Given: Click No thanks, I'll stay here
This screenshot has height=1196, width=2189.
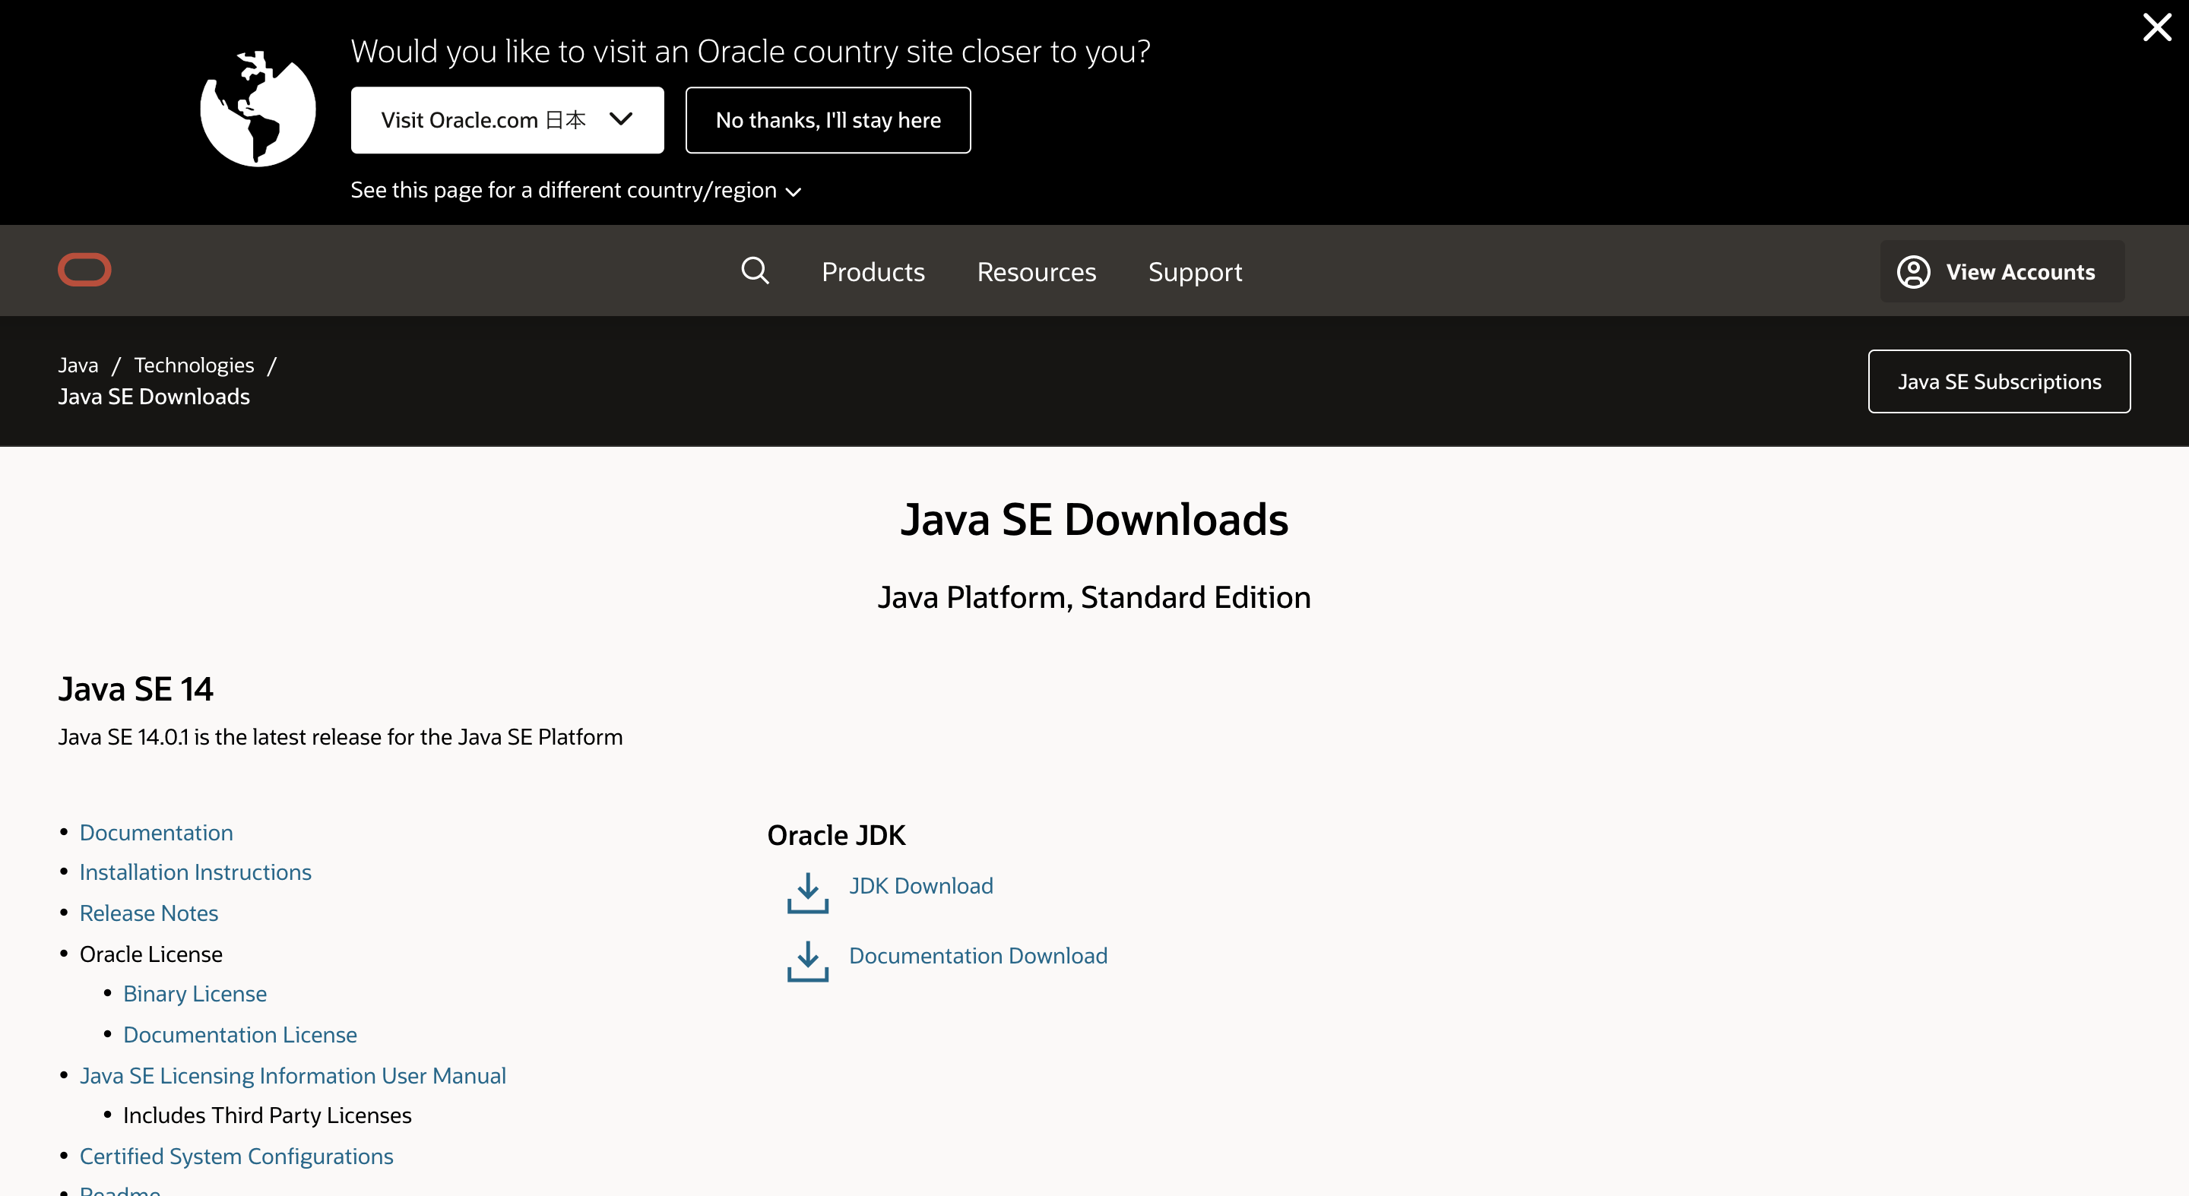Looking at the screenshot, I should 828,120.
